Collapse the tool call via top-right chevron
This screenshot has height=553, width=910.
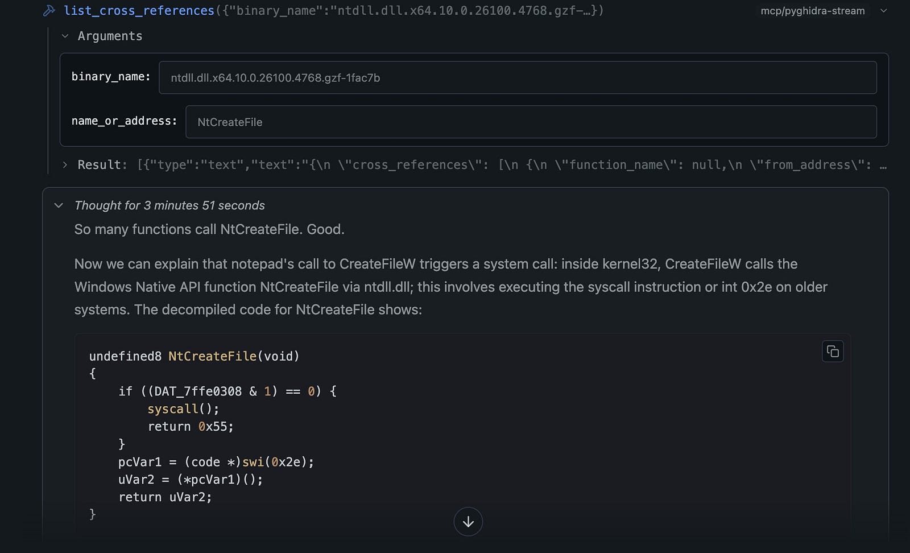883,11
